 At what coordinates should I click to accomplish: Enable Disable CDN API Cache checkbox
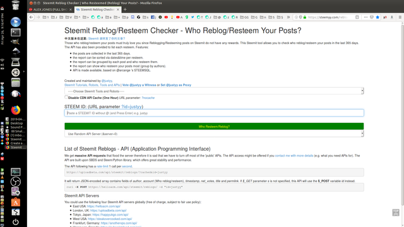coord(66,97)
